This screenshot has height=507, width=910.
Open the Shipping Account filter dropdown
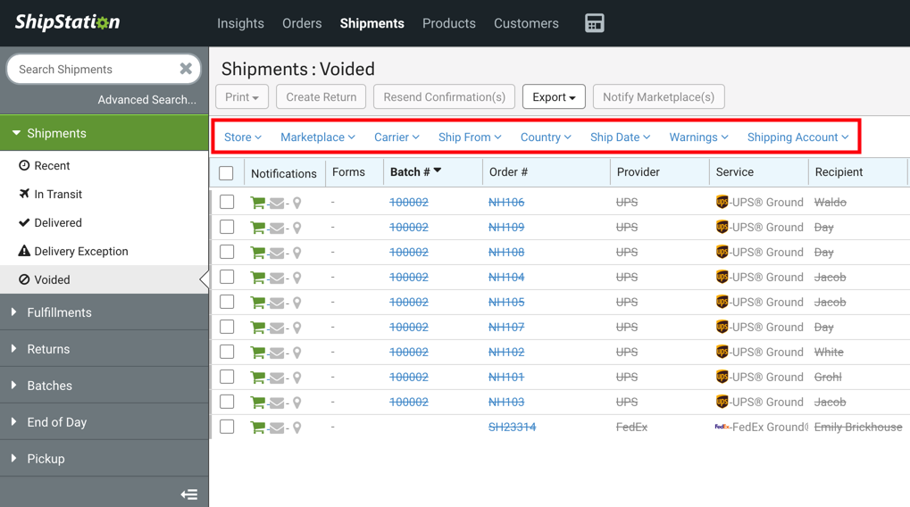pos(798,137)
